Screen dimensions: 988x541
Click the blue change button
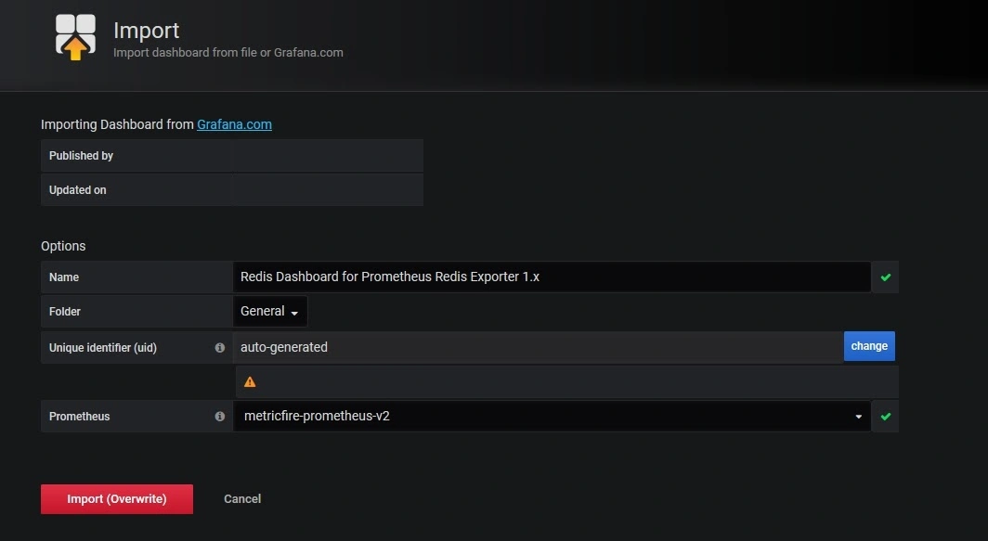[x=869, y=346]
